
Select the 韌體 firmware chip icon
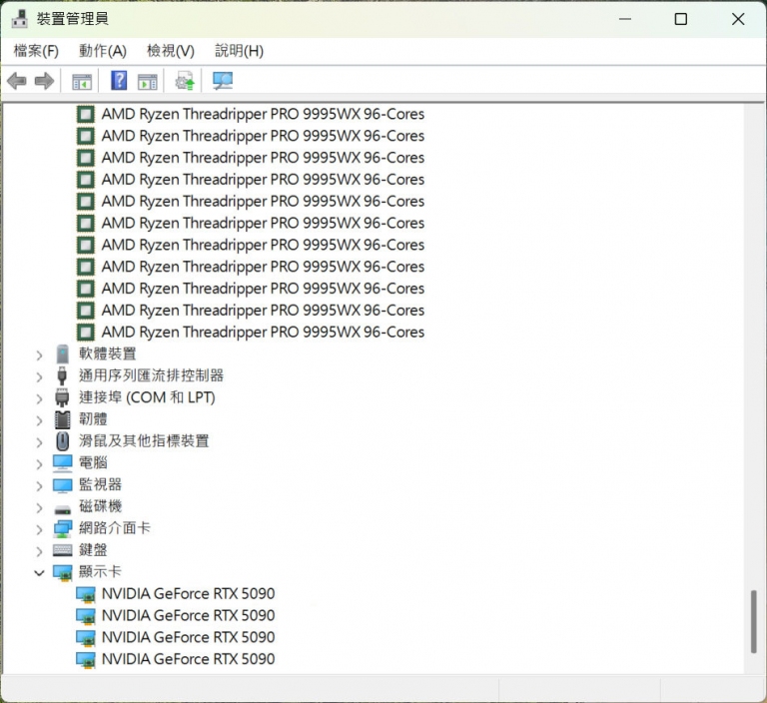click(x=63, y=419)
